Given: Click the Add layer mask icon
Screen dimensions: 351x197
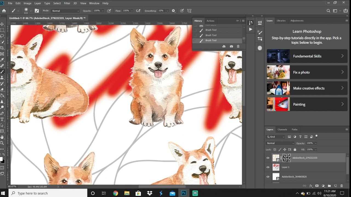Looking at the screenshot, I should click(317, 186).
